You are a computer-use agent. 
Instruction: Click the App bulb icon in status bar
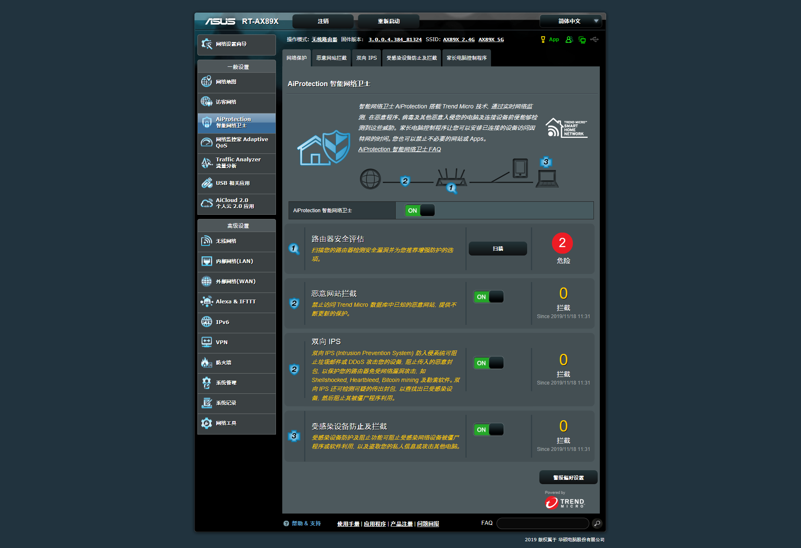543,40
